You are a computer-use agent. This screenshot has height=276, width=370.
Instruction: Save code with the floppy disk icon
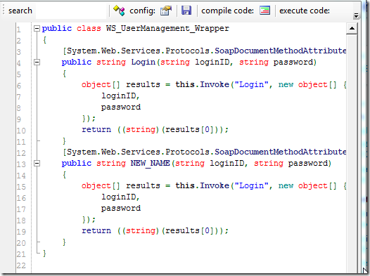tap(186, 11)
